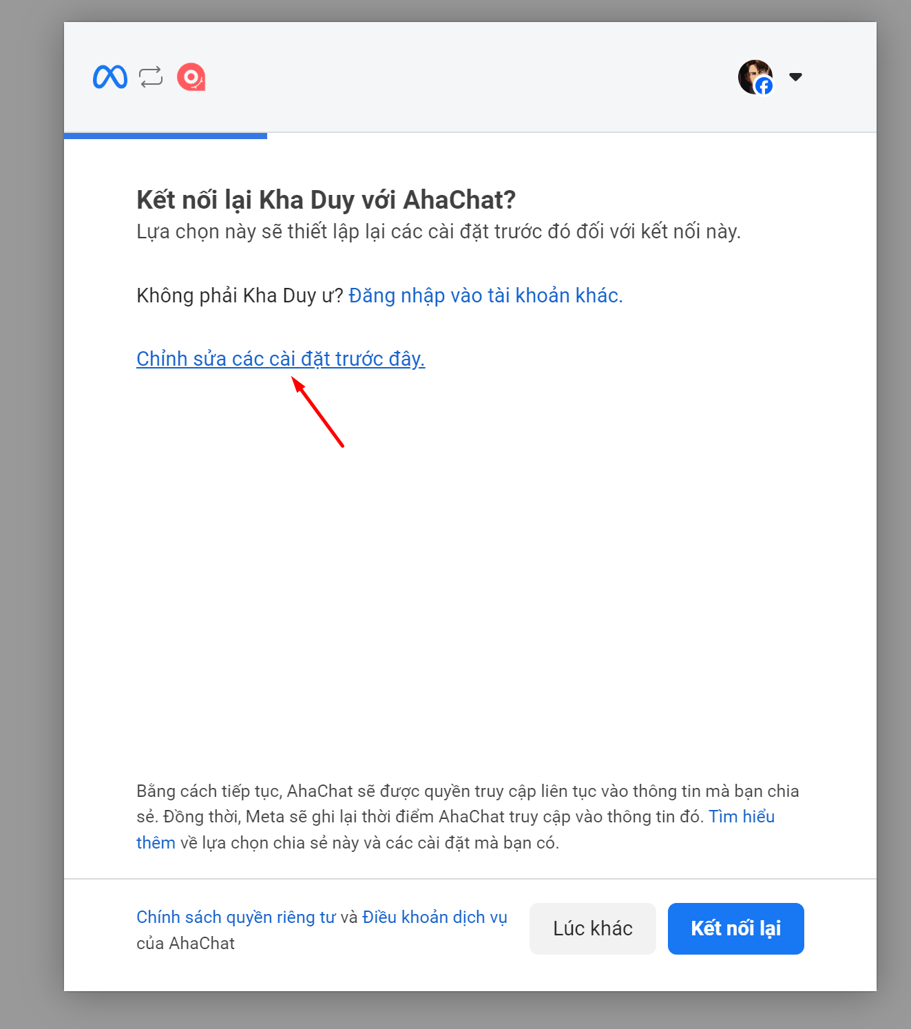Click the two-way arrows connection icon
911x1029 pixels.
coord(151,76)
